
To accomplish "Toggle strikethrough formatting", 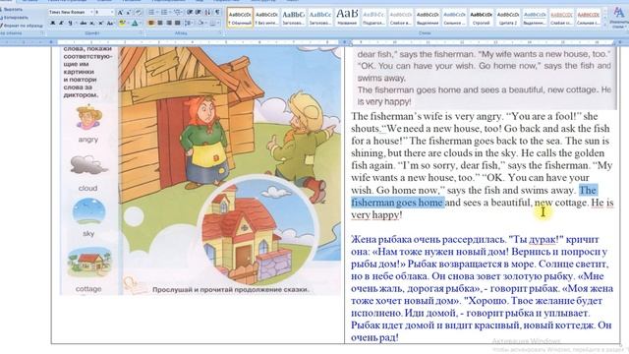I will [x=83, y=23].
